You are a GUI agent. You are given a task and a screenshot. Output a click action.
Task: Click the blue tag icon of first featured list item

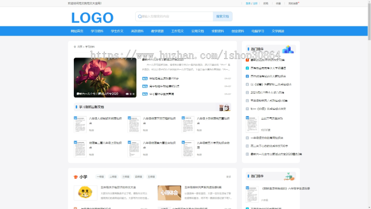145,78
